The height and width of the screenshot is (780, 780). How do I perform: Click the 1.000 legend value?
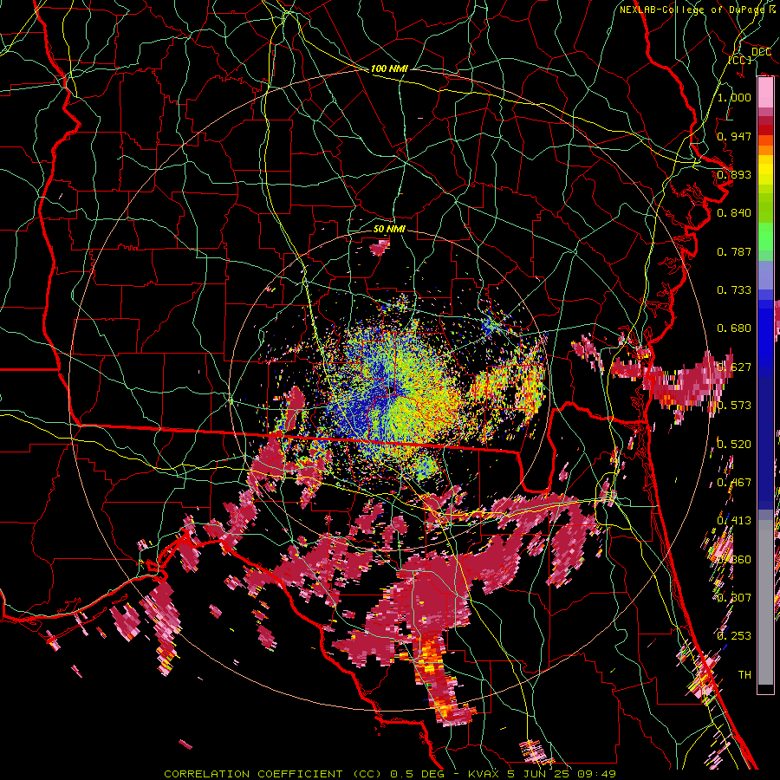pos(734,97)
